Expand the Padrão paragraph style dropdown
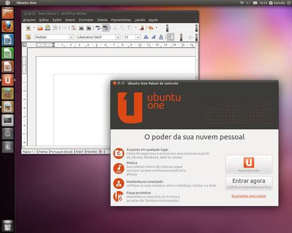Image resolution: width=292 pixels, height=233 pixels. pyautogui.click(x=71, y=37)
